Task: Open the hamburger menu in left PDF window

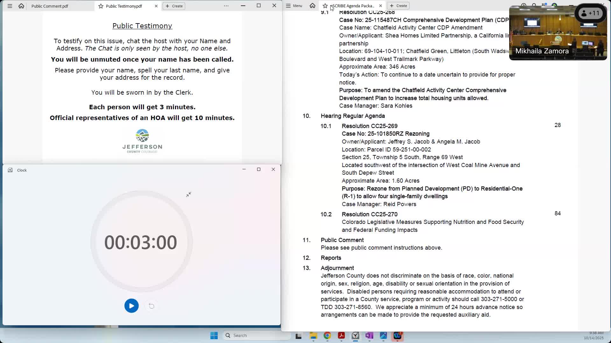Action: tap(10, 6)
